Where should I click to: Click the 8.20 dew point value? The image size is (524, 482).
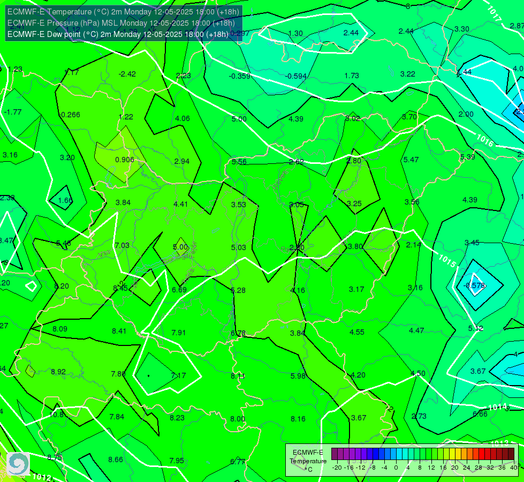coord(62,286)
